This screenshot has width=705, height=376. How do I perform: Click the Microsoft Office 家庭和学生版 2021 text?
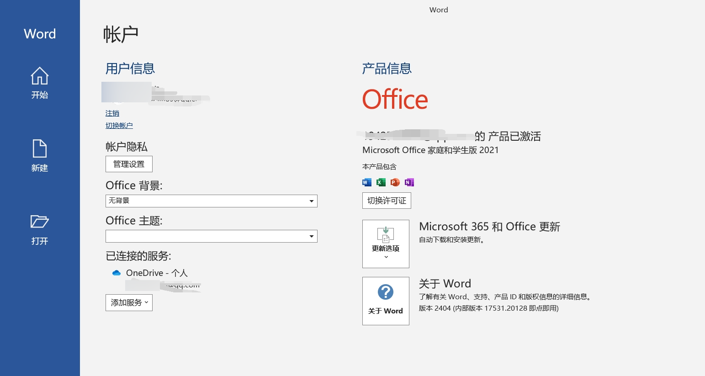tap(430, 150)
